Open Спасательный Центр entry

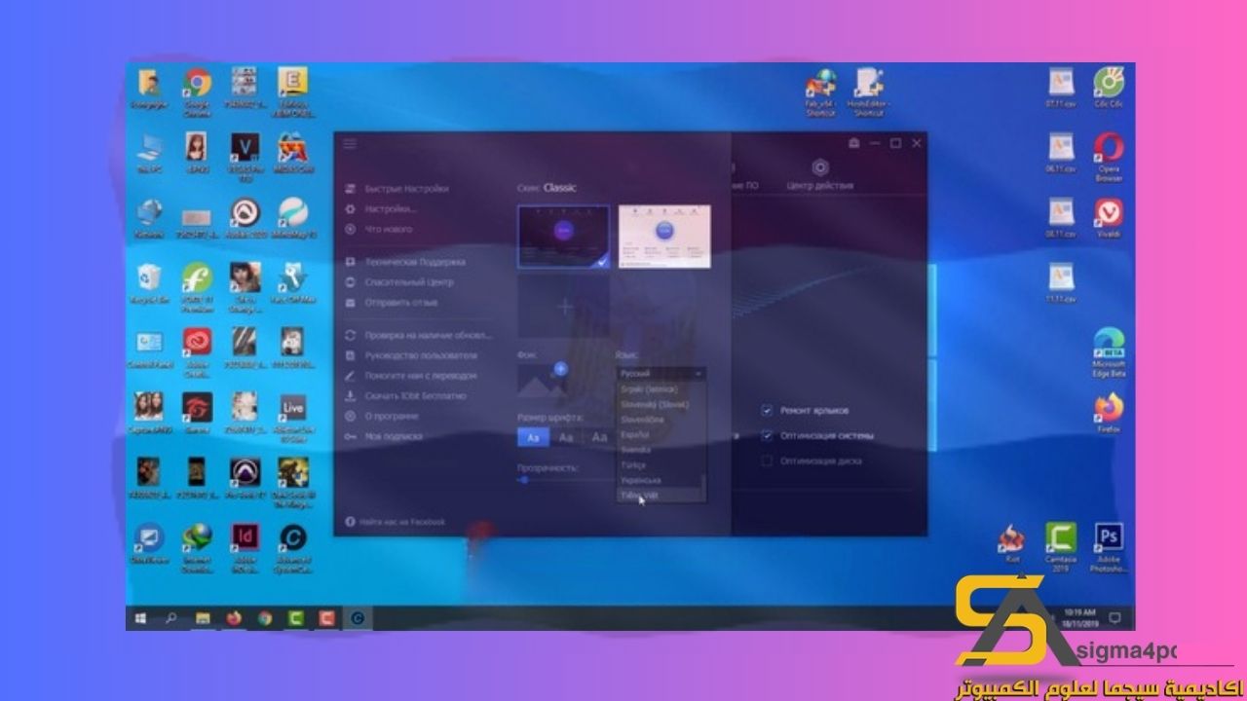tap(400, 282)
